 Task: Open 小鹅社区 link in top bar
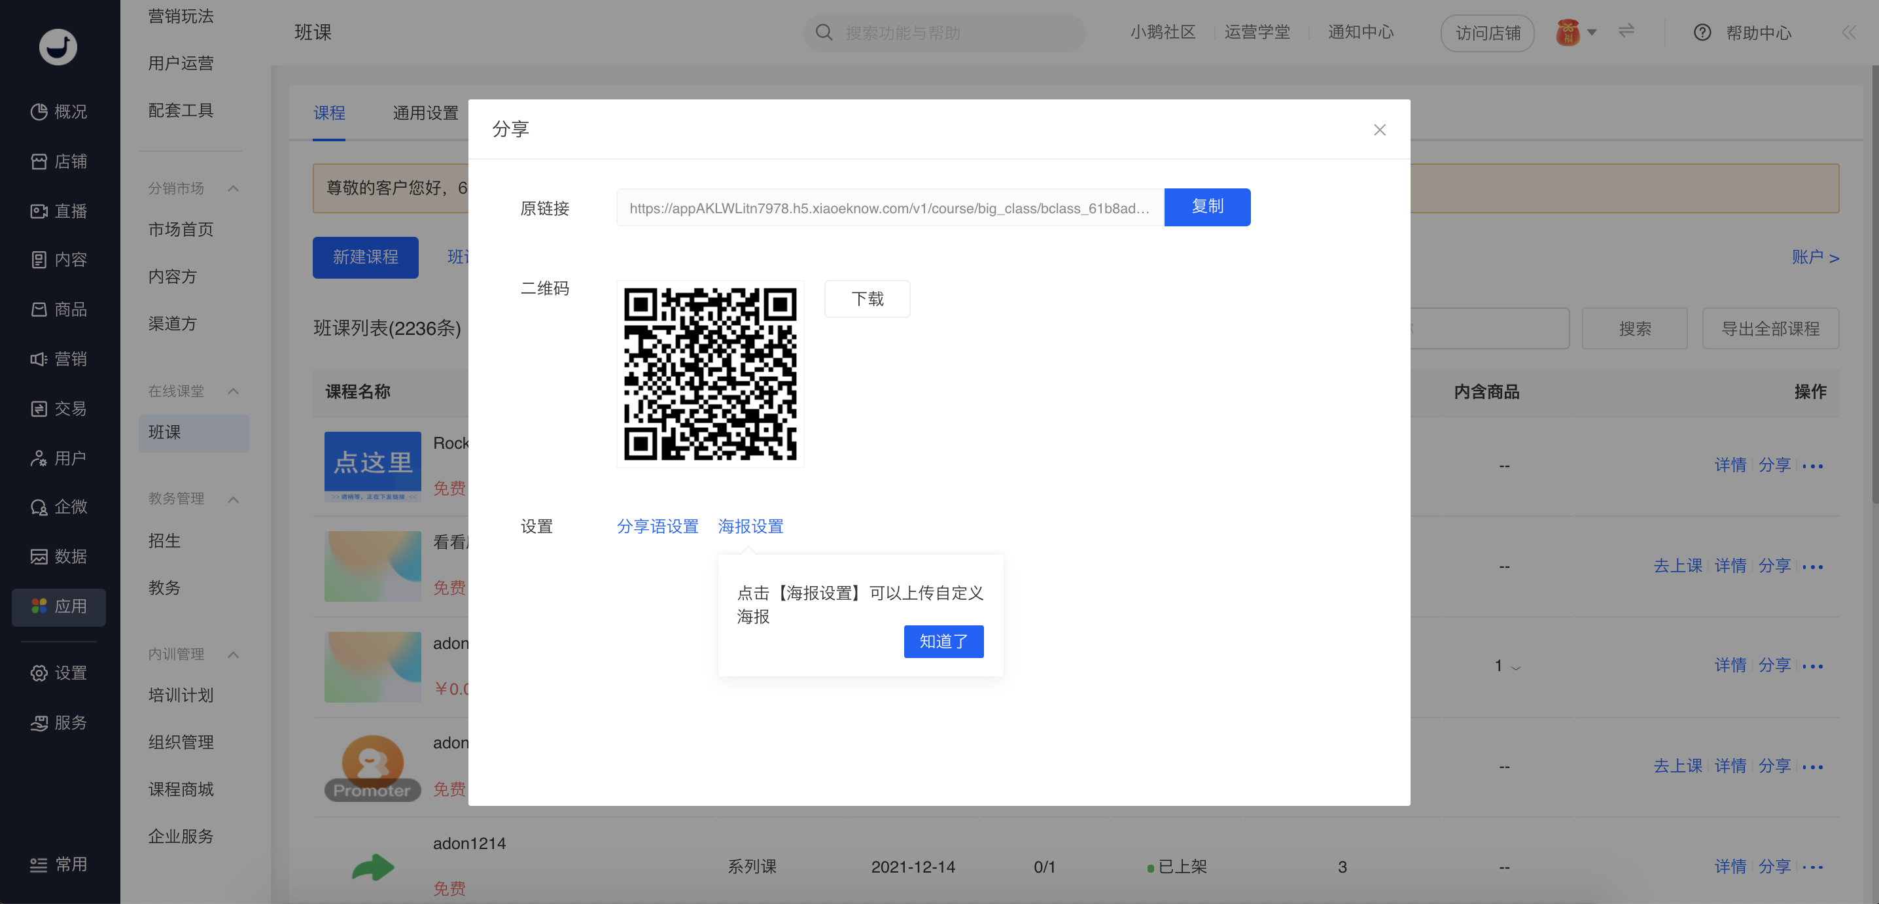1163,33
